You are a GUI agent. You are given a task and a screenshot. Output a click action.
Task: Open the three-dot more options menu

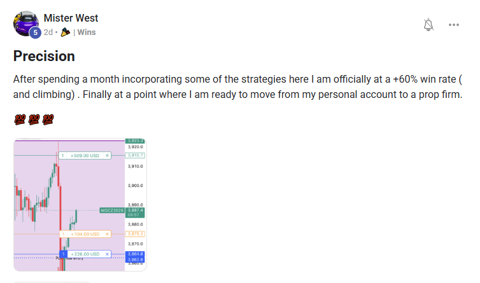[x=454, y=25]
